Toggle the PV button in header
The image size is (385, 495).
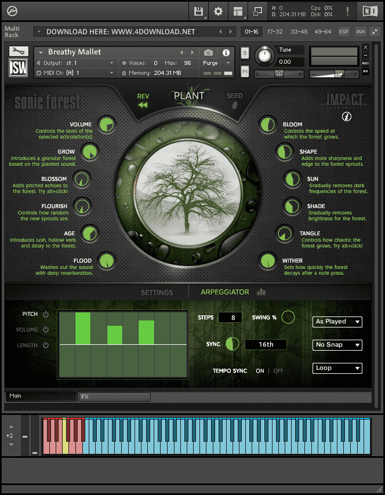[365, 71]
